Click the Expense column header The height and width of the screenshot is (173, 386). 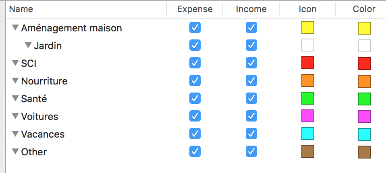tap(195, 9)
